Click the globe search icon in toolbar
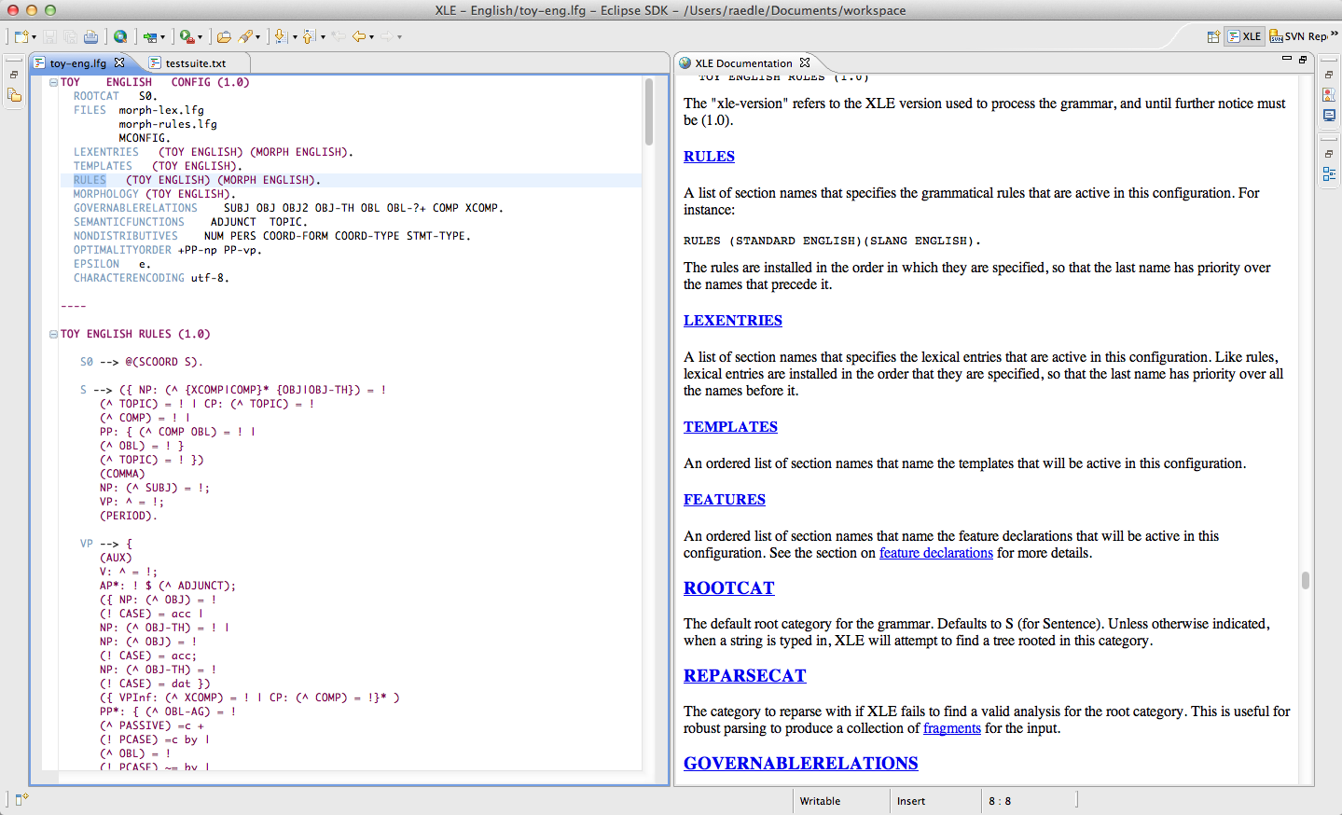Screen dimensions: 1342x815 click(x=120, y=36)
